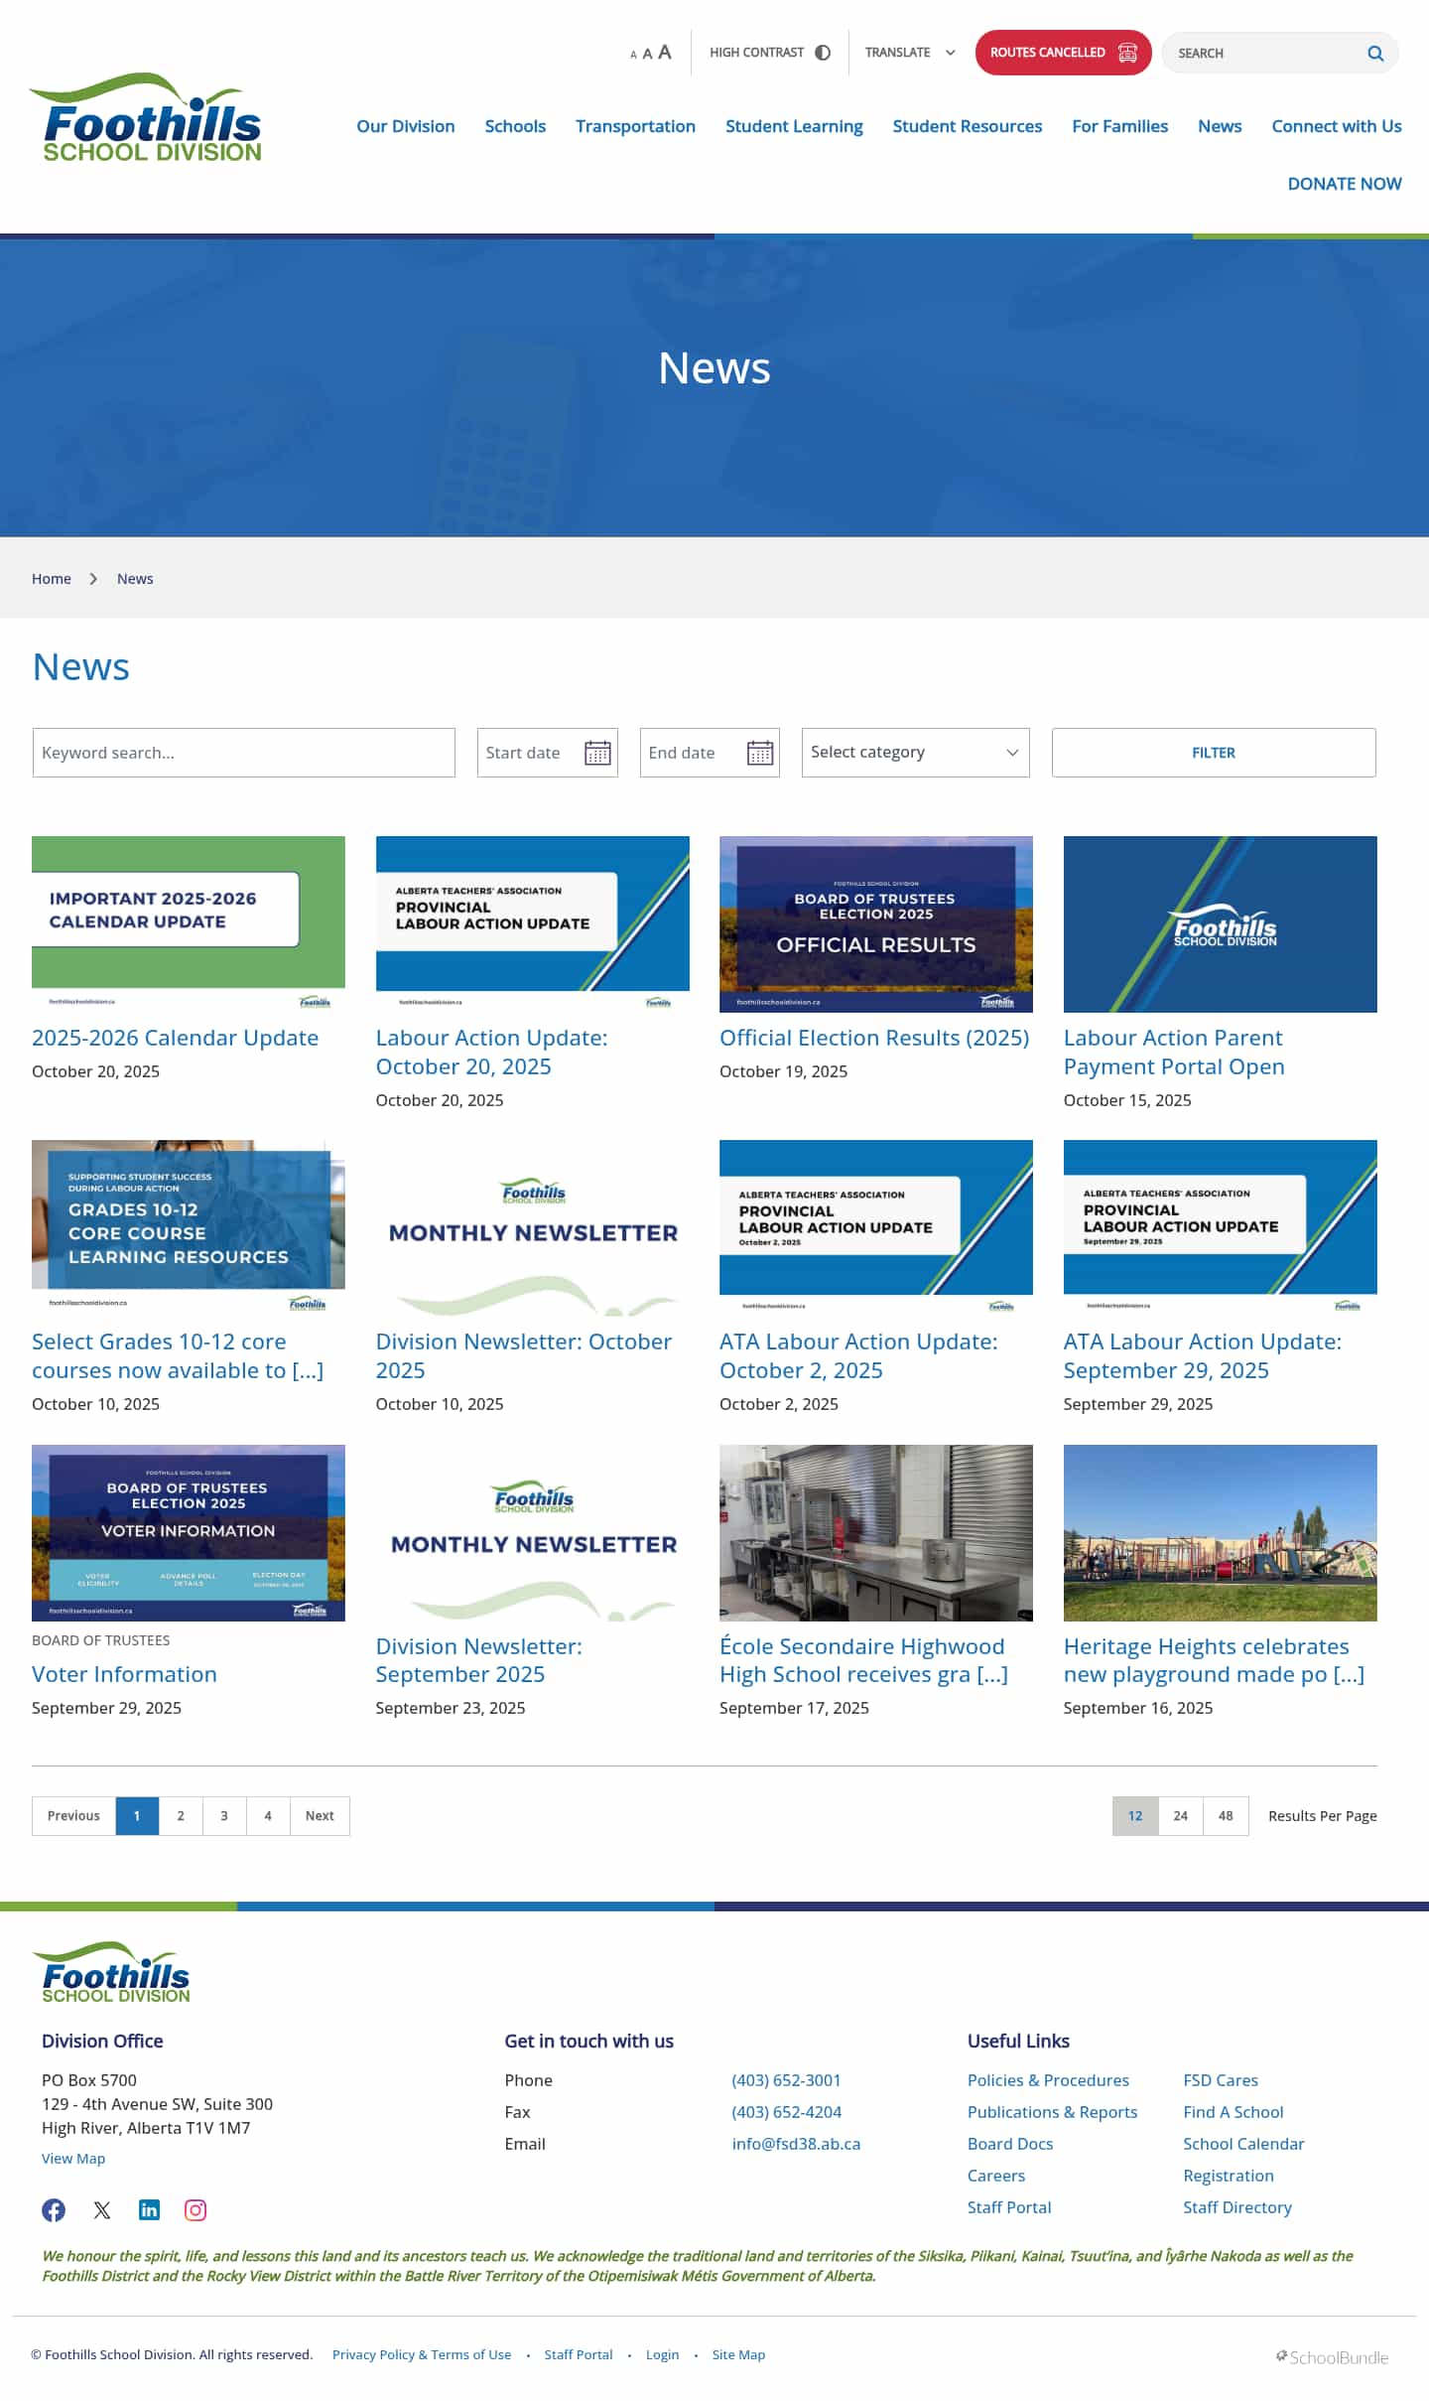Open the FSD Cares link
Viewport: 1429px width, 2401px height.
click(x=1221, y=2080)
